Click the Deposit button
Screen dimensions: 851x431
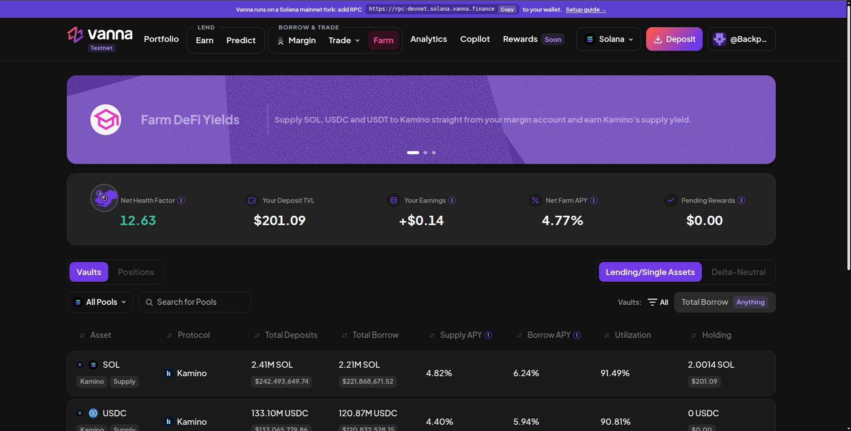click(674, 39)
